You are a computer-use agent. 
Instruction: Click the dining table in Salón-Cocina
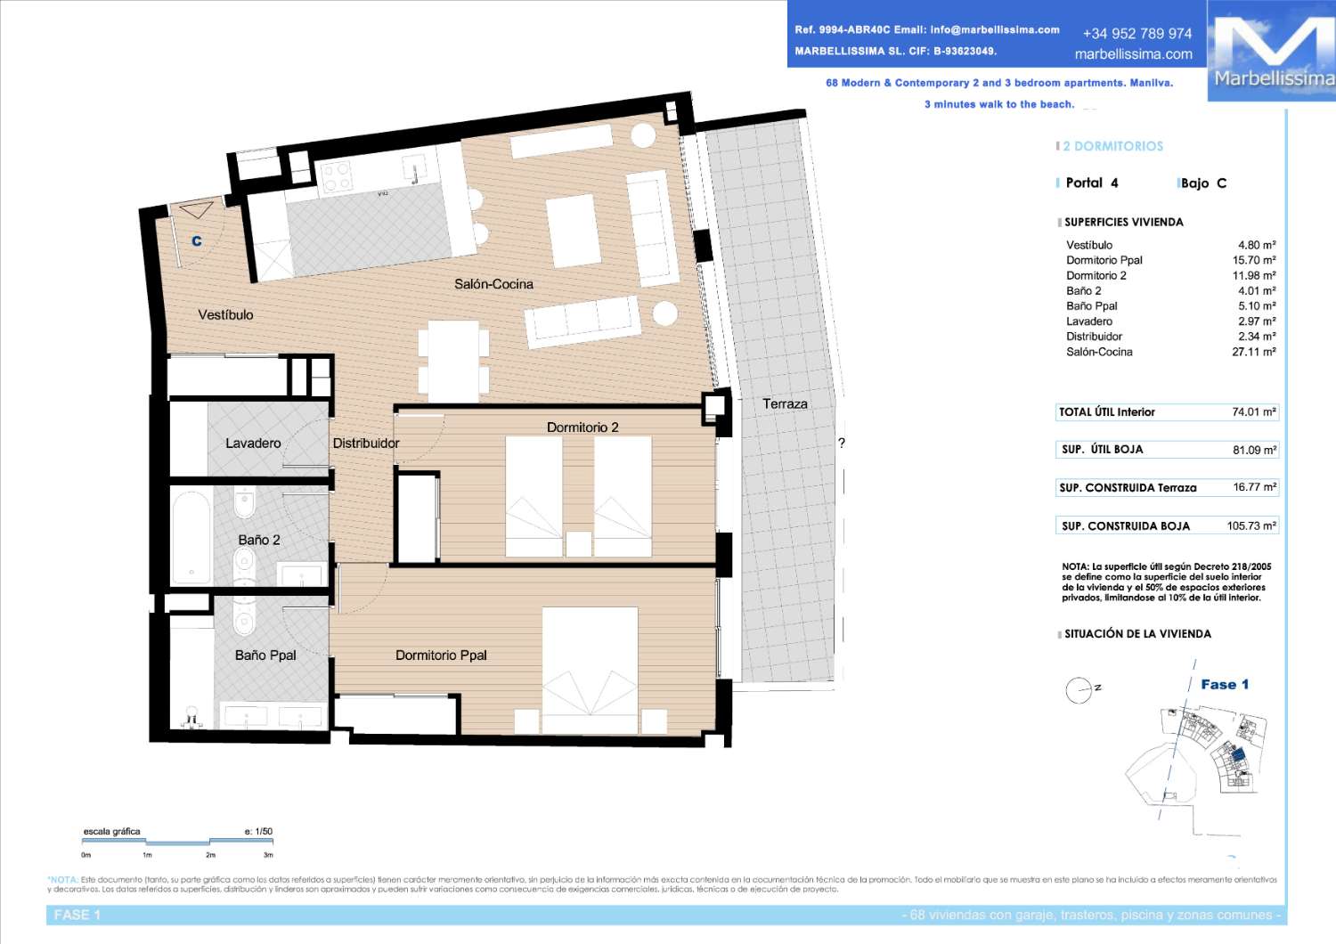click(x=453, y=362)
